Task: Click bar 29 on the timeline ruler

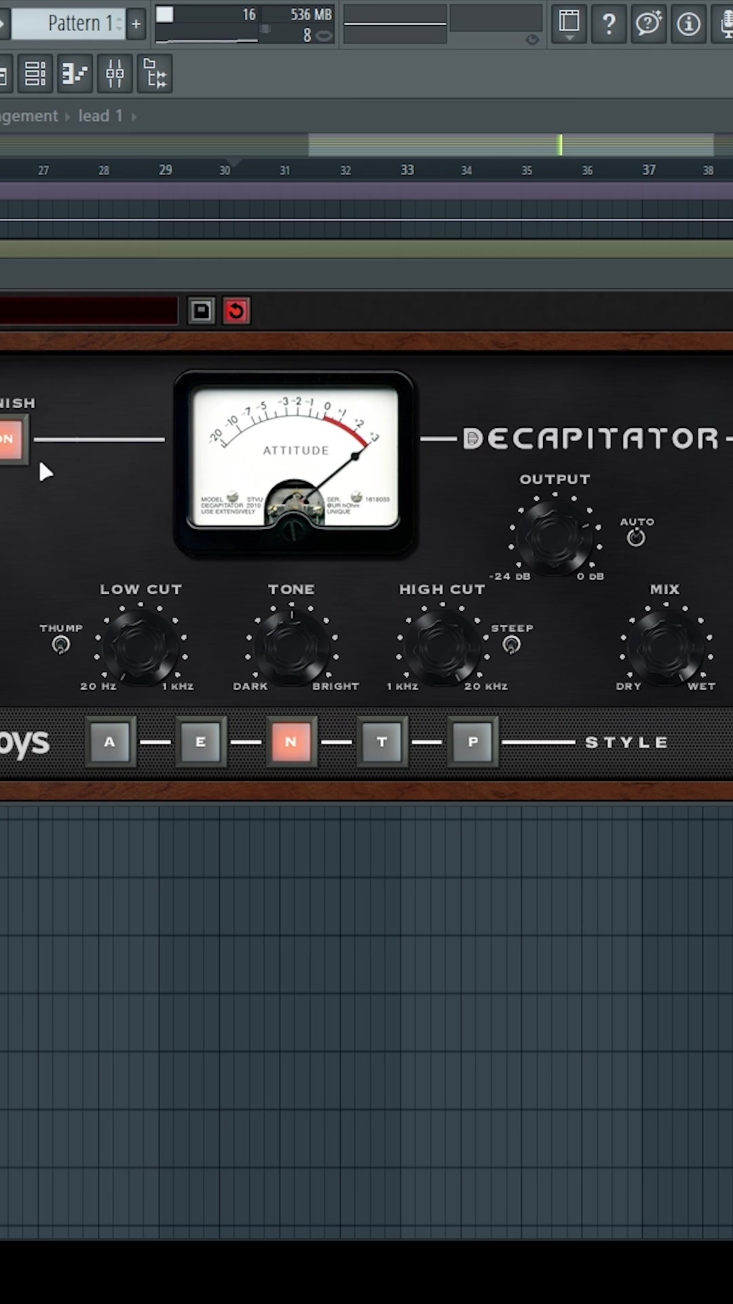Action: pyautogui.click(x=166, y=170)
